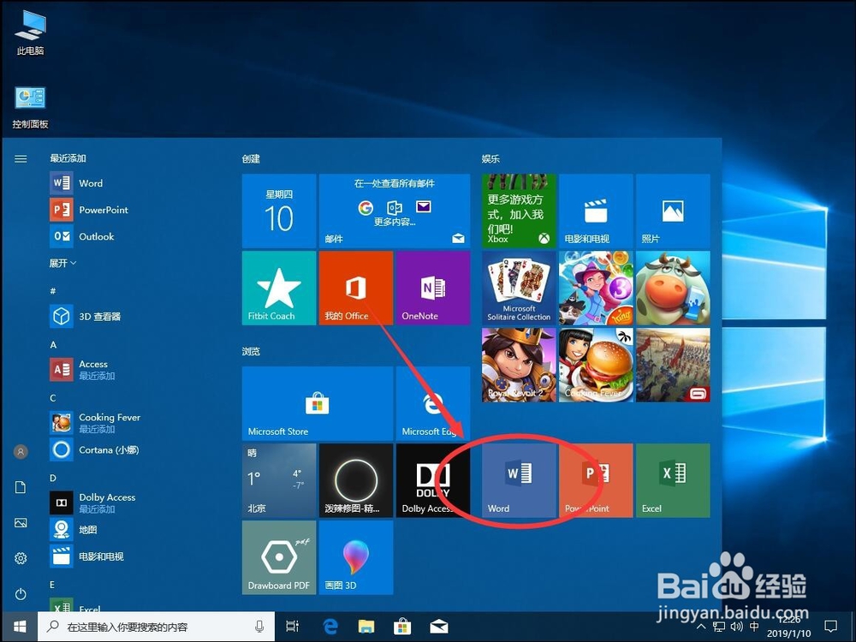Screen dimensions: 856x642
Task: Click the letter D header in app list
Action: [53, 479]
